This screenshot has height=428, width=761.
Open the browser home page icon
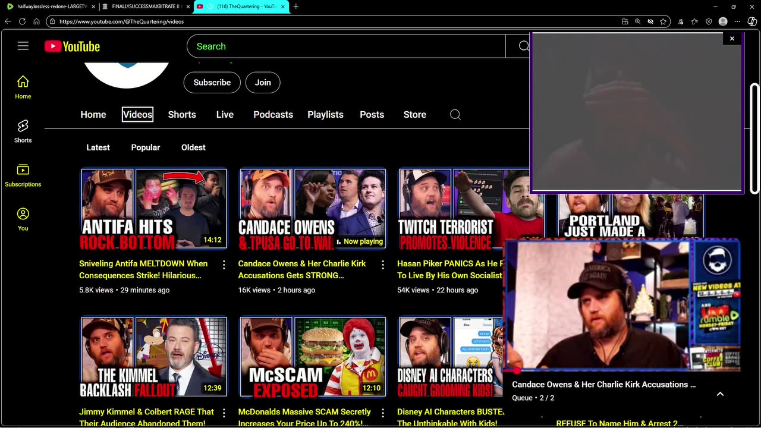click(36, 21)
